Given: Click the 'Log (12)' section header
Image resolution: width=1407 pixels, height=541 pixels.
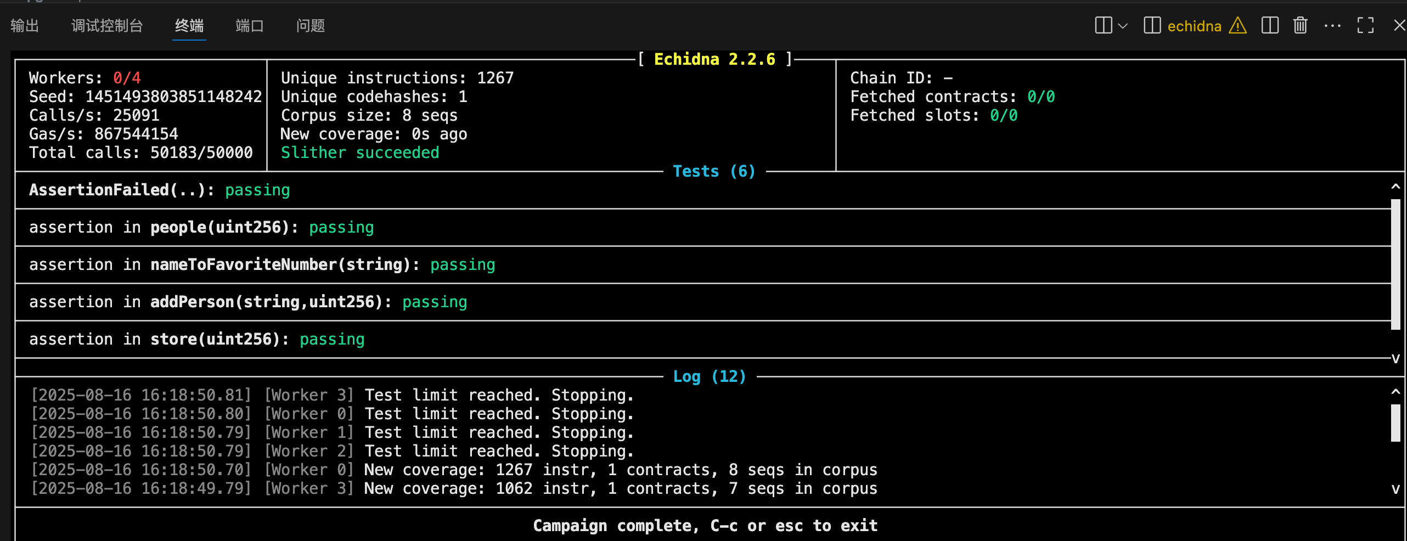Looking at the screenshot, I should click(x=710, y=376).
